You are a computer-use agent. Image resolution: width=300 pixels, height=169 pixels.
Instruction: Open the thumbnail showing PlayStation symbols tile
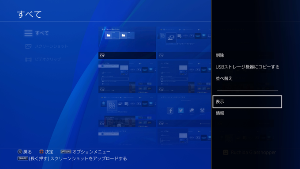[127, 111]
